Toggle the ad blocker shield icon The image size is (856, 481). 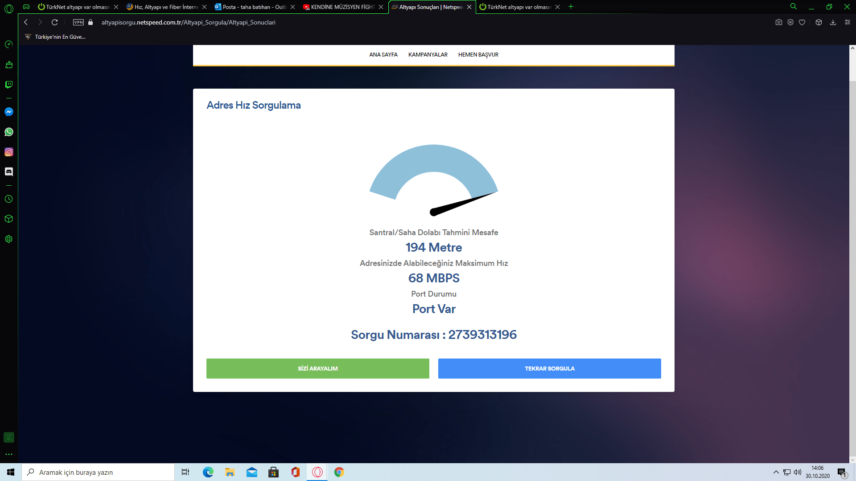pos(790,22)
